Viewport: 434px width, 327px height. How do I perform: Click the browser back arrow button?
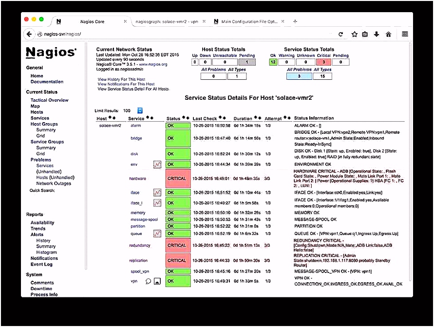[29, 34]
